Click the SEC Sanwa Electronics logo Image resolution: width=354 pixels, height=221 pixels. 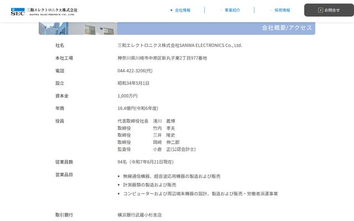[x=44, y=12]
